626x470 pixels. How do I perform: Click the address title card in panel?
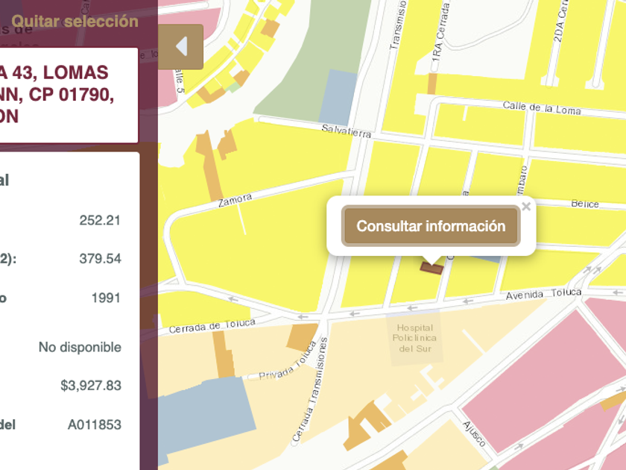point(69,95)
